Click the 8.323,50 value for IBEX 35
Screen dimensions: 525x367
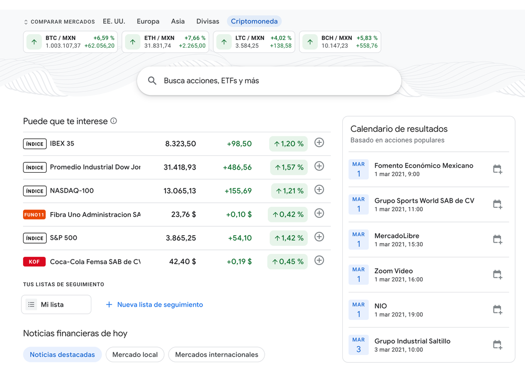point(181,144)
